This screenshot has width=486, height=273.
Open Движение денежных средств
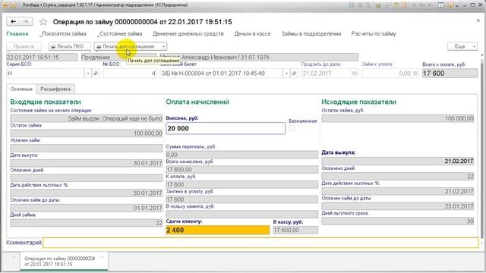tap(188, 33)
